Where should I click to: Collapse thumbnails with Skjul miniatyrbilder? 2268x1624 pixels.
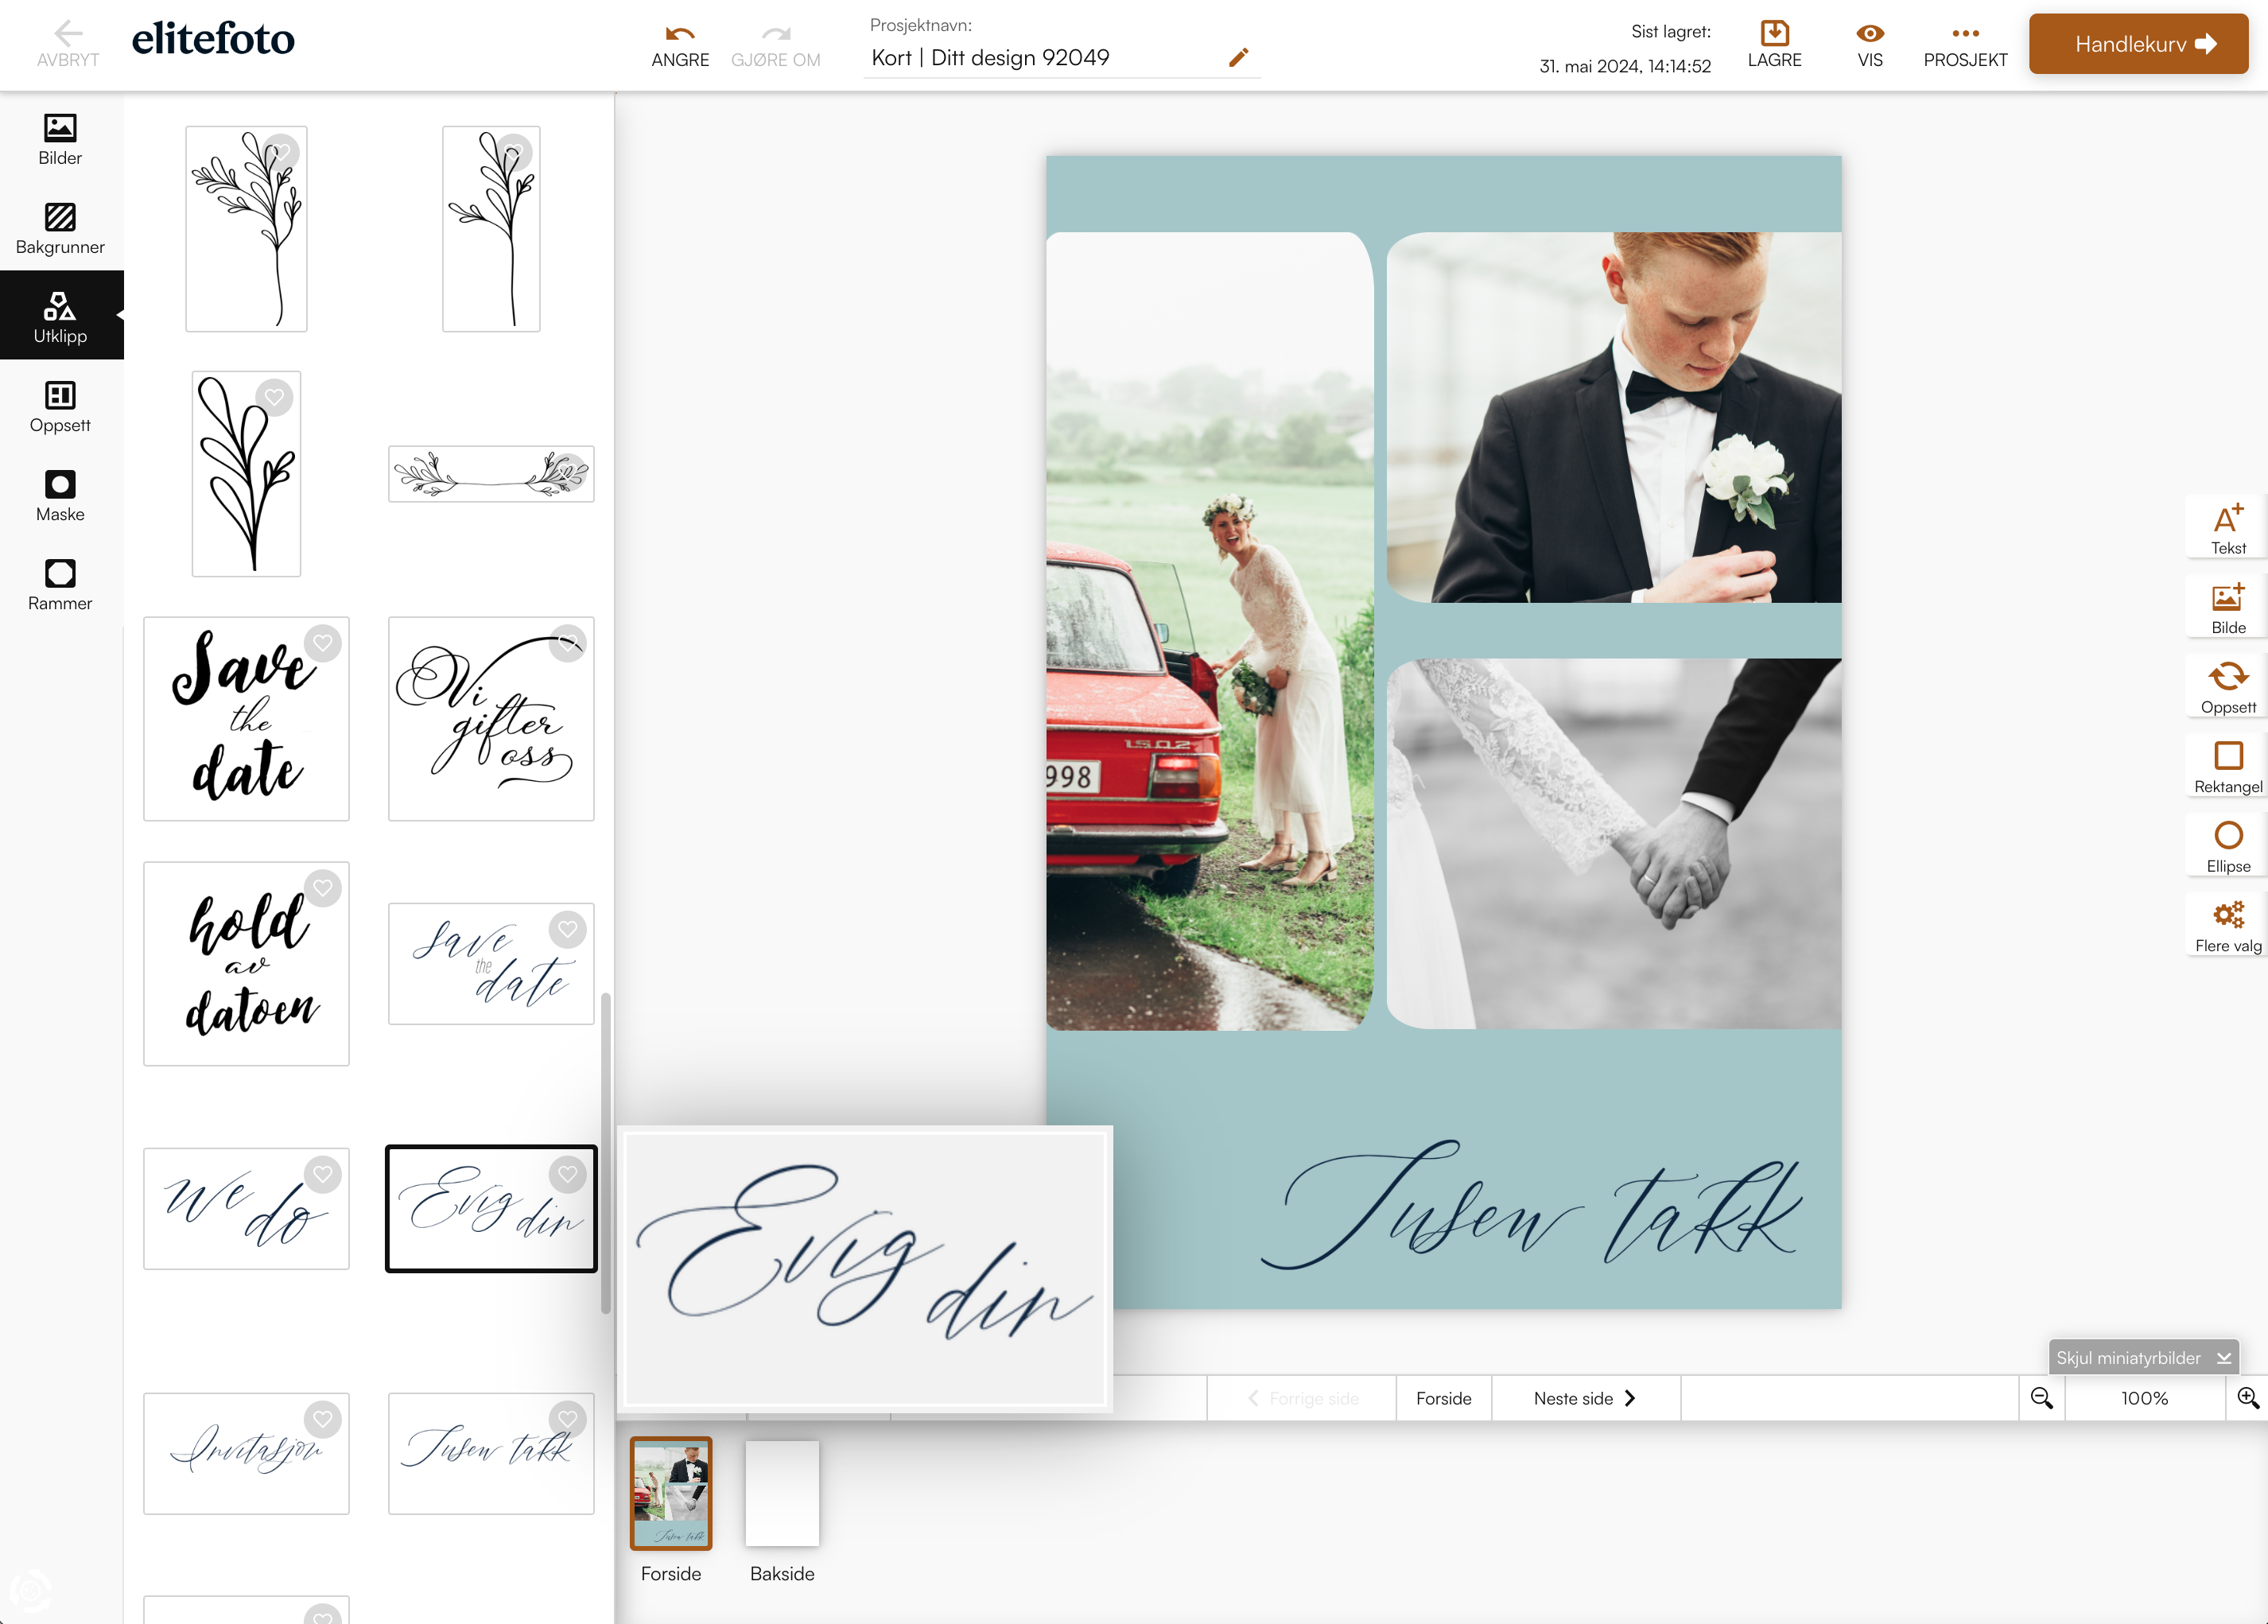2143,1357
